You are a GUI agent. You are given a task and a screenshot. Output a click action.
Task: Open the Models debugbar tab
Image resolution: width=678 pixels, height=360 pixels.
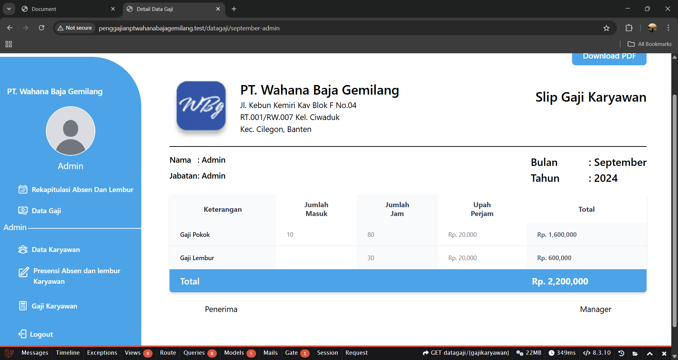click(x=240, y=353)
